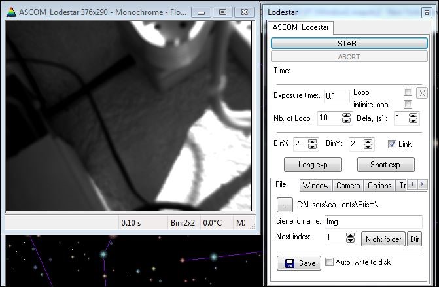Click the X icon beside the Loop checkbox

click(x=422, y=93)
